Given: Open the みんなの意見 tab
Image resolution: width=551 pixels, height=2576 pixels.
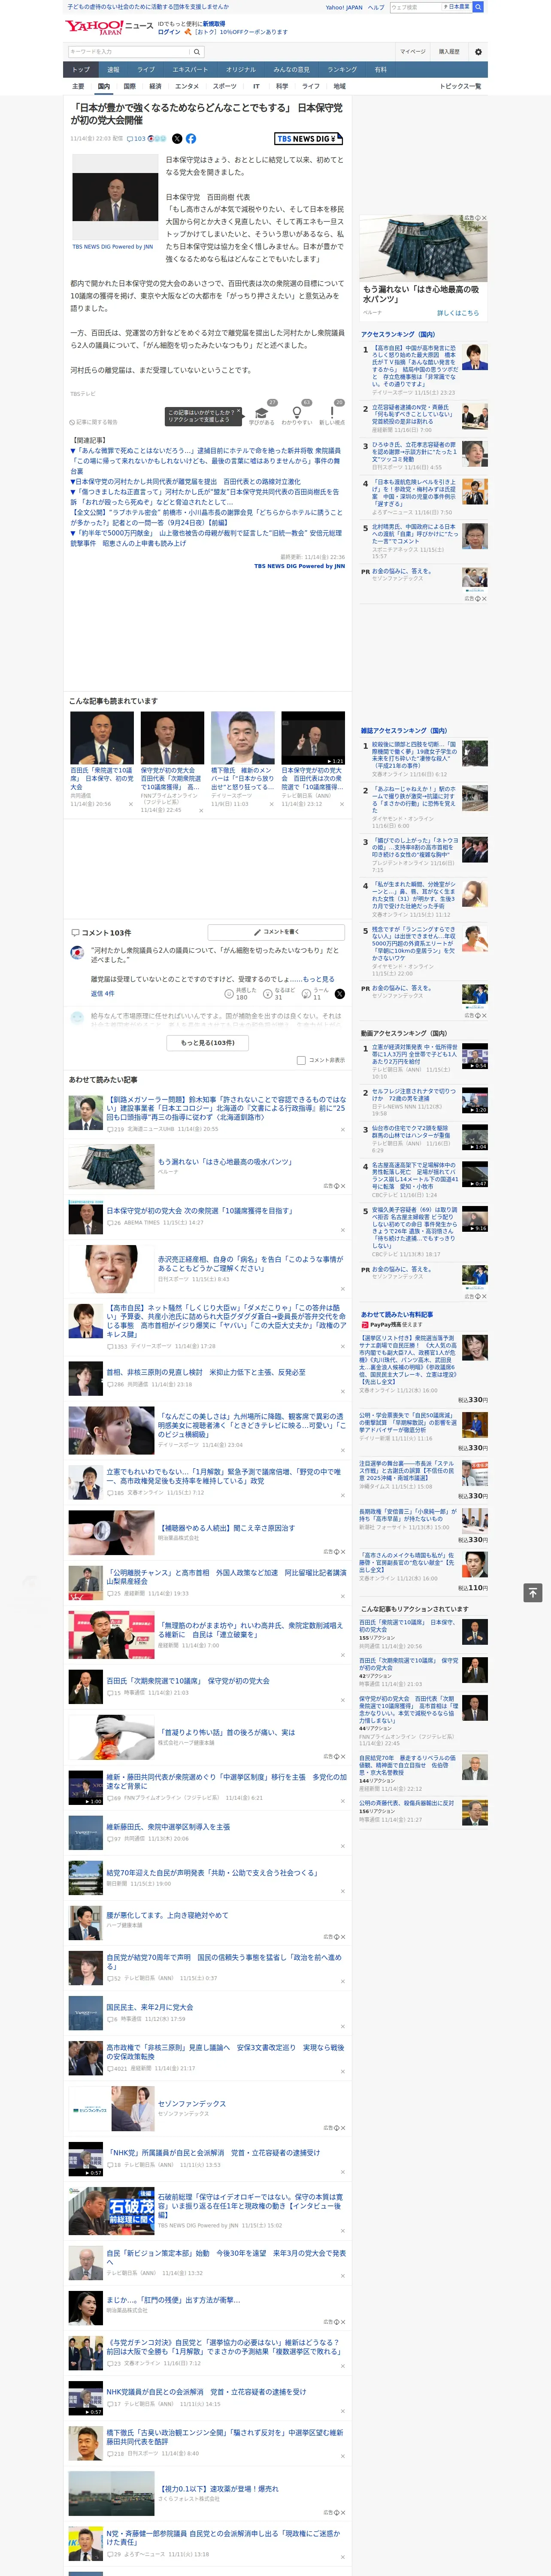Looking at the screenshot, I should [291, 70].
